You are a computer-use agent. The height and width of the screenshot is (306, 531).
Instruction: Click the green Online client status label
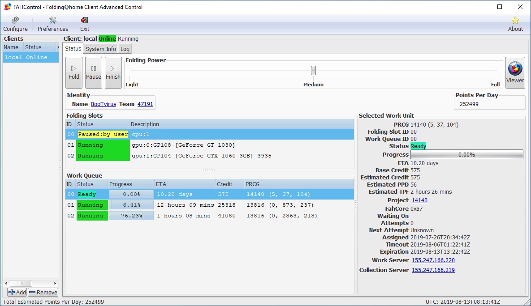(x=108, y=38)
